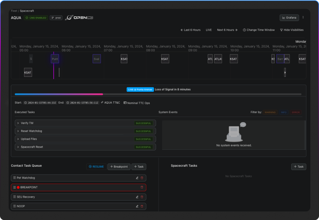The height and width of the screenshot is (220, 319).
Task: Open the kebab menu next to Grafana
Action: point(303,17)
